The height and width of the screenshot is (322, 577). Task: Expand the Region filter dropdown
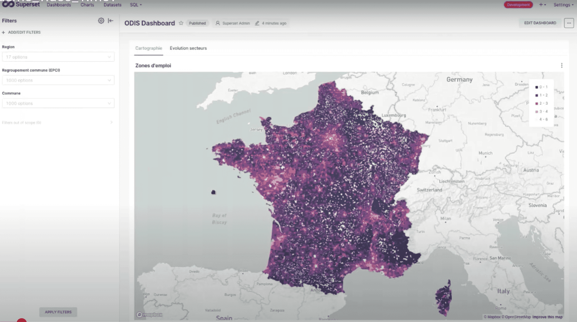click(58, 57)
